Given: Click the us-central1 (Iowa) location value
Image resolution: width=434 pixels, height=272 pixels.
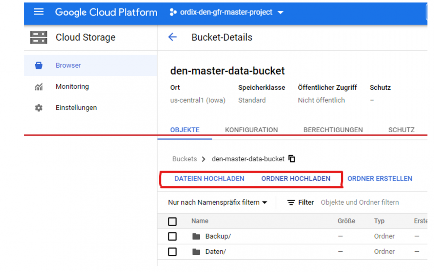Looking at the screenshot, I should [198, 100].
